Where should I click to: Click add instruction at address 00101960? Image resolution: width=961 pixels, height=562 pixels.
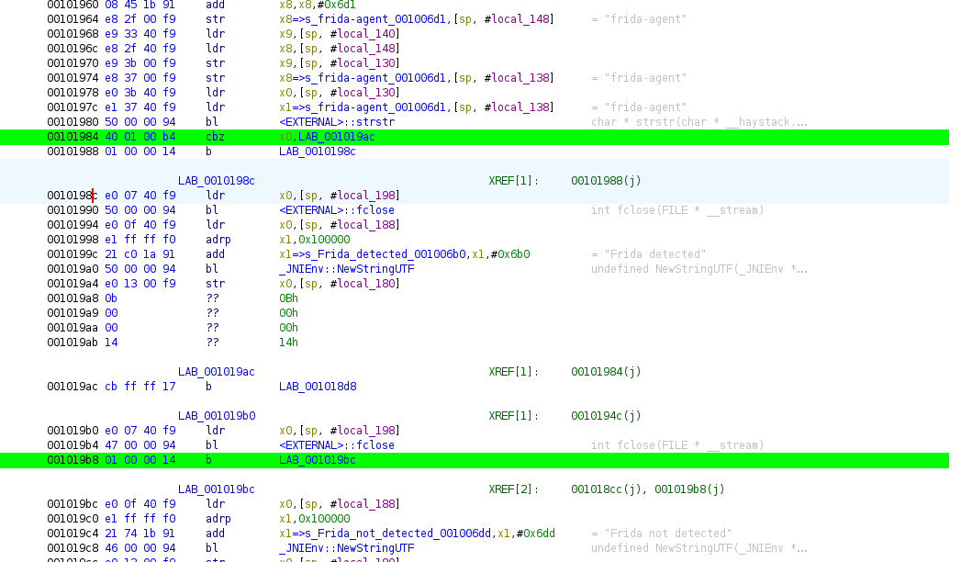[215, 5]
